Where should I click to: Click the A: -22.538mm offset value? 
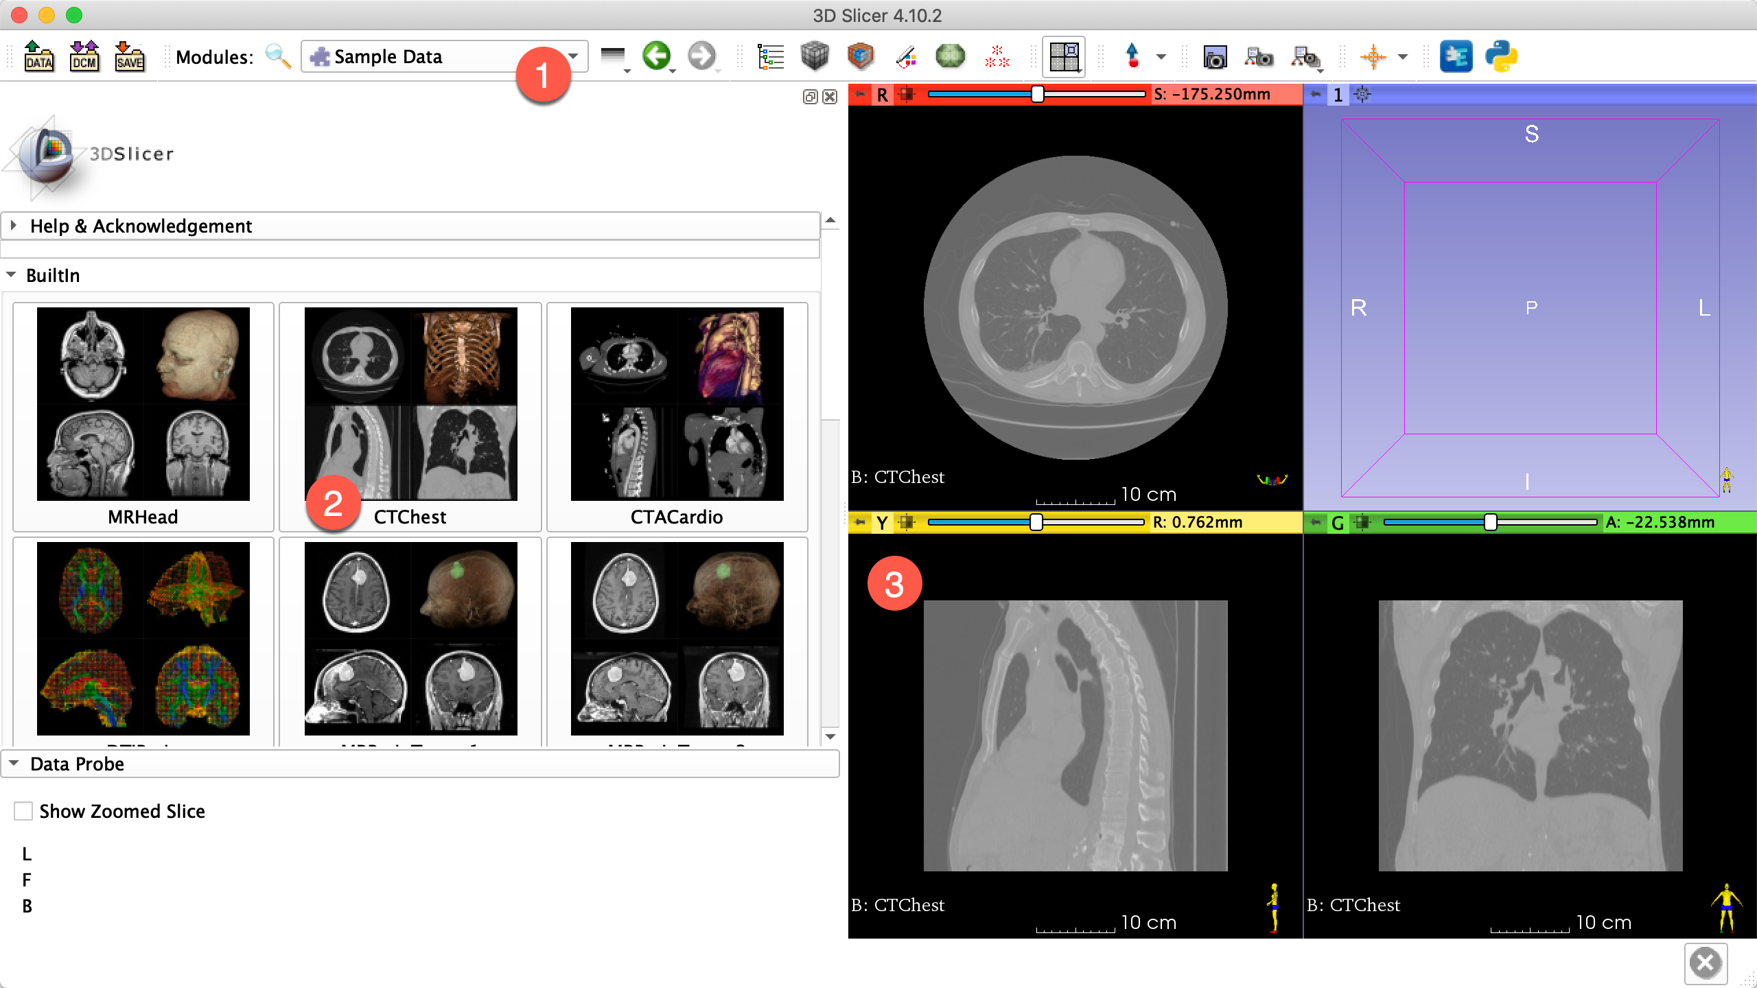point(1660,522)
